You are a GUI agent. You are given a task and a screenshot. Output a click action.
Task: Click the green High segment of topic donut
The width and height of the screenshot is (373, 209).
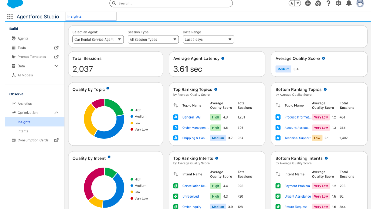tap(114, 106)
